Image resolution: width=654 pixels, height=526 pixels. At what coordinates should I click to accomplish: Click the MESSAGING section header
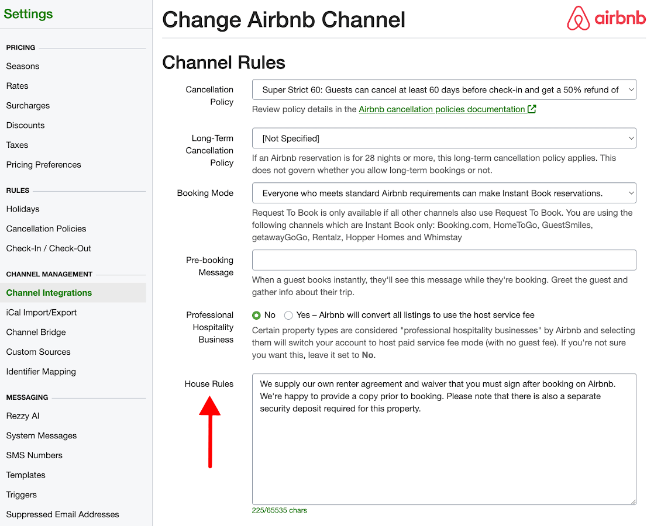[27, 397]
